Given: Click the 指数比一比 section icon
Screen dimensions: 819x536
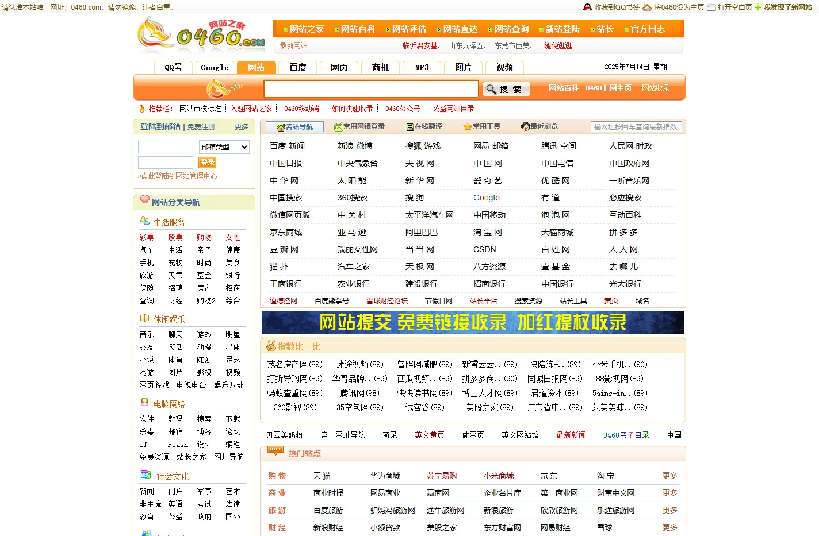Looking at the screenshot, I should [x=271, y=346].
